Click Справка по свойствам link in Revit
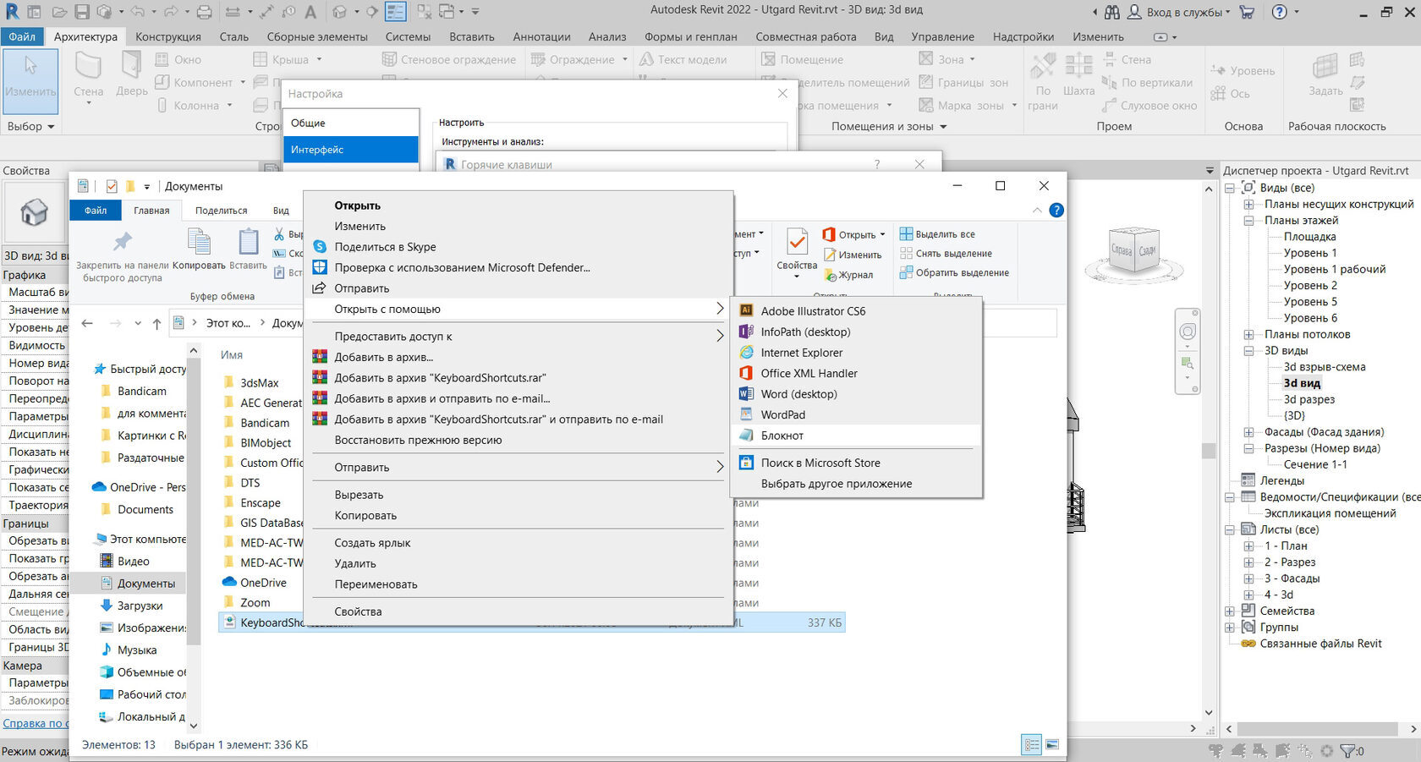Screen dimensions: 1421x762 34,723
